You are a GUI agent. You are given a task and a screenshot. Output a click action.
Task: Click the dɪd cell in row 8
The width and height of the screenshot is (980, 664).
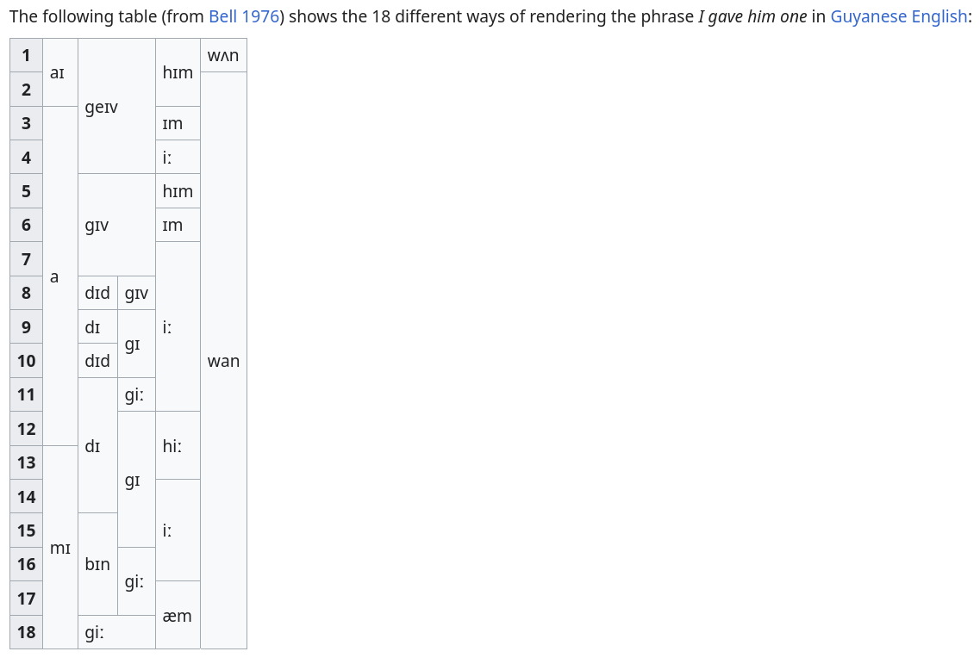coord(97,292)
